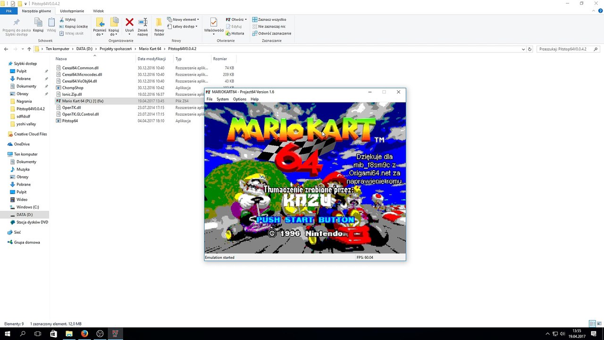Open Project64 File menu
This screenshot has height=340, width=604.
(x=210, y=99)
